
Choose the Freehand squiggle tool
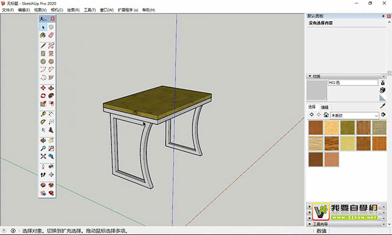tap(51, 46)
